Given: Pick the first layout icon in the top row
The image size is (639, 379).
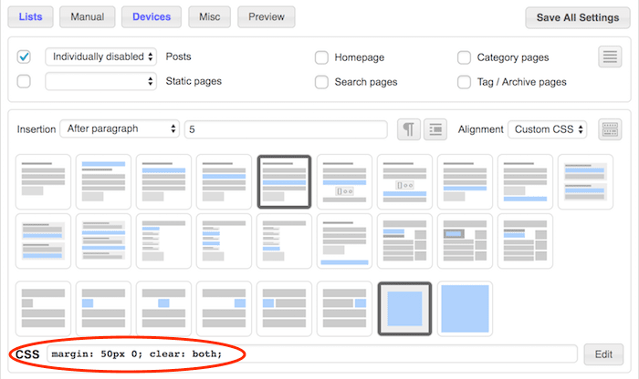Looking at the screenshot, I should (x=43, y=181).
